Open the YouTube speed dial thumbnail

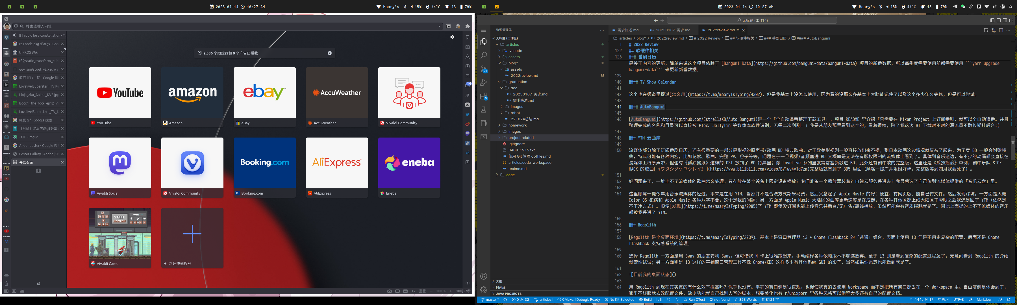[119, 93]
